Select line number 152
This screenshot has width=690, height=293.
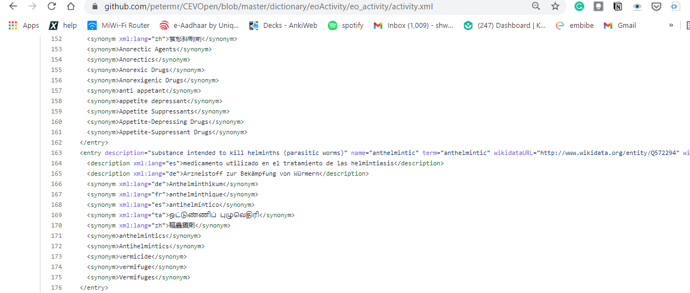pos(56,39)
